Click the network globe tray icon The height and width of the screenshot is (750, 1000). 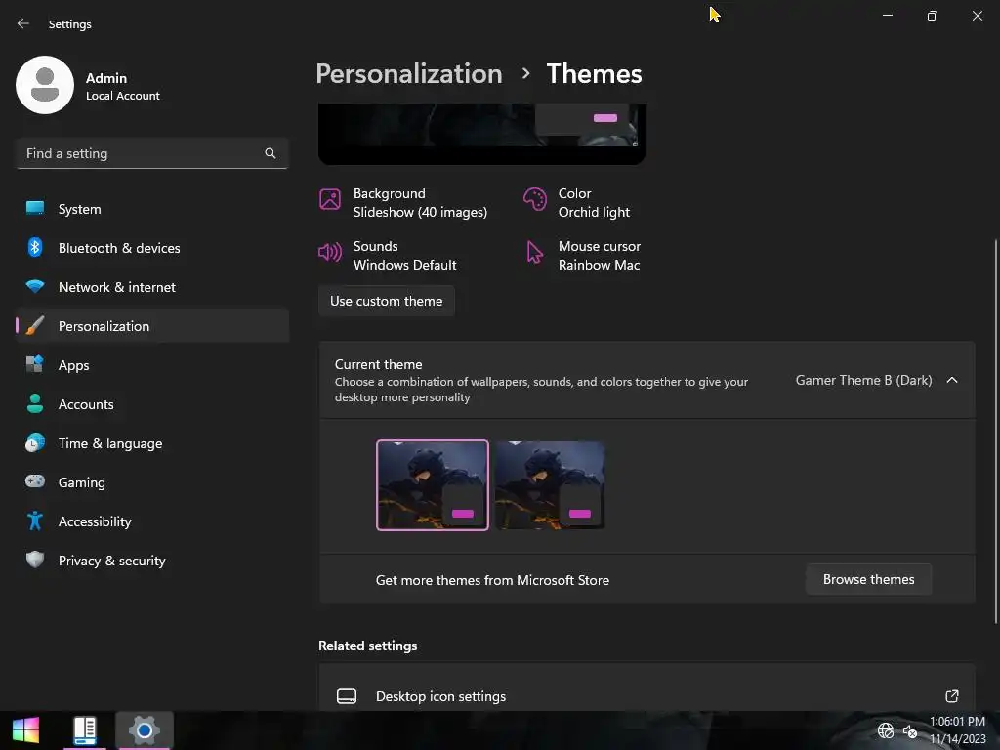[885, 730]
